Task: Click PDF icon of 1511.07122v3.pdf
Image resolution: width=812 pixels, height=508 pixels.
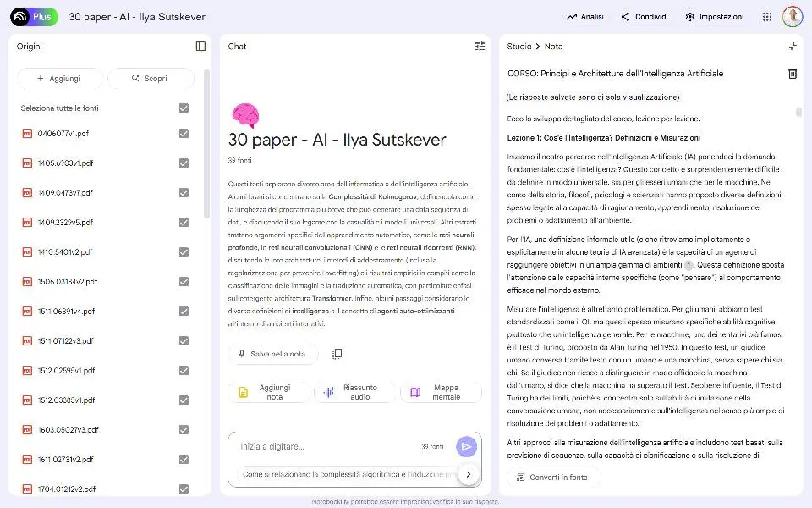Action: (27, 340)
